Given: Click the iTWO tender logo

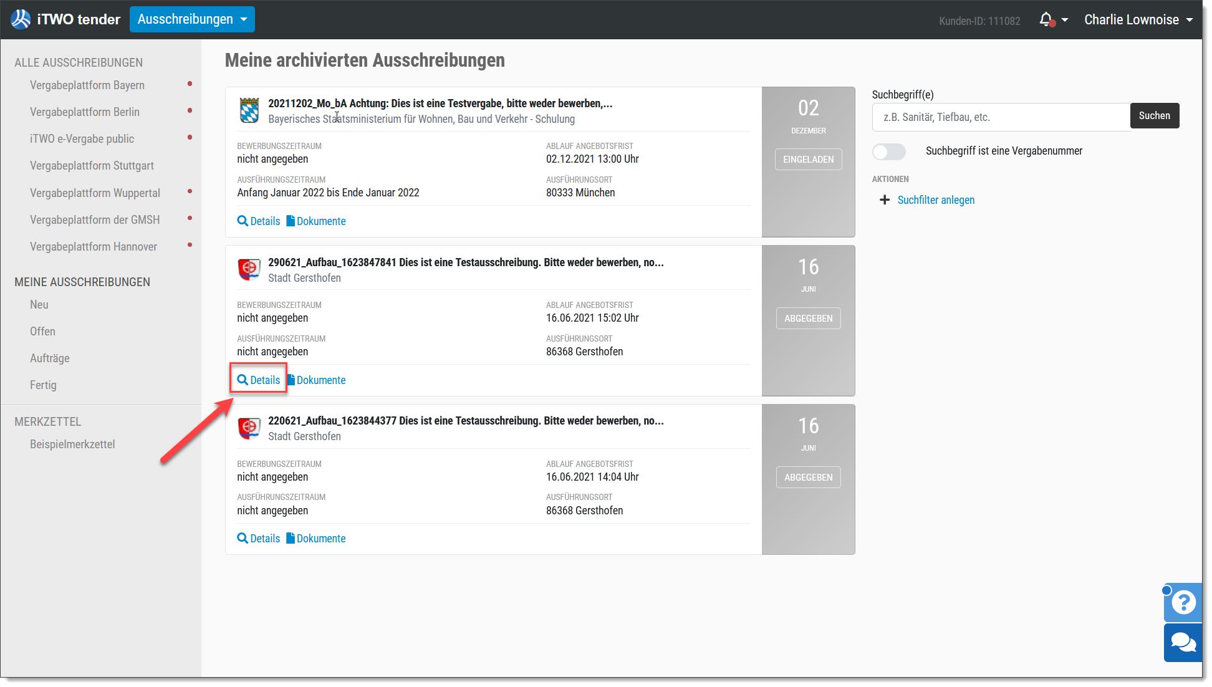Looking at the screenshot, I should (65, 19).
